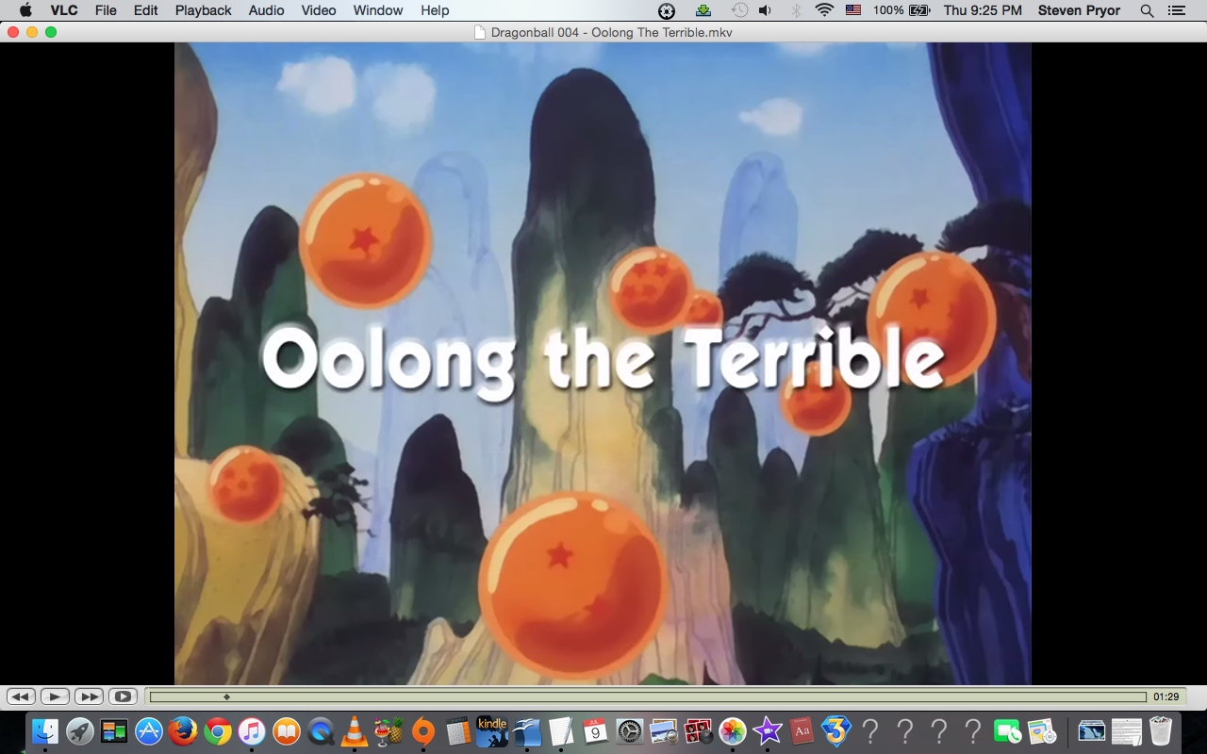Screen dimensions: 1207x754
Task: Click the 01:29 elapsed time display
Action: (1166, 697)
